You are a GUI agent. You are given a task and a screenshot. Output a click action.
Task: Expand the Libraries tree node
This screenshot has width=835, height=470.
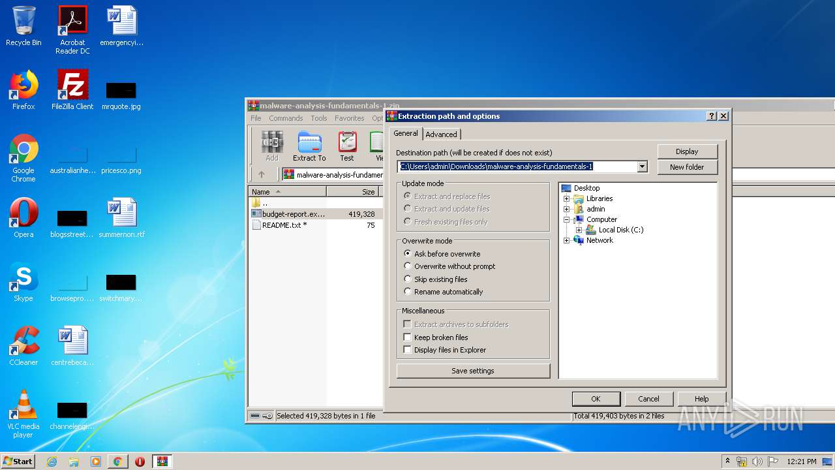point(566,198)
